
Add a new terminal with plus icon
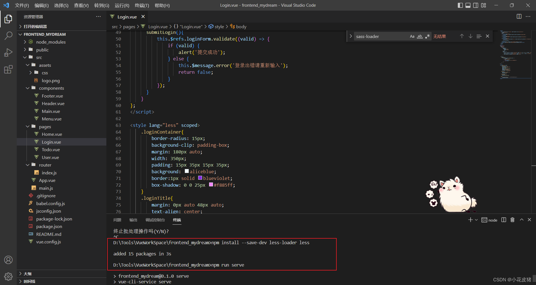[470, 220]
